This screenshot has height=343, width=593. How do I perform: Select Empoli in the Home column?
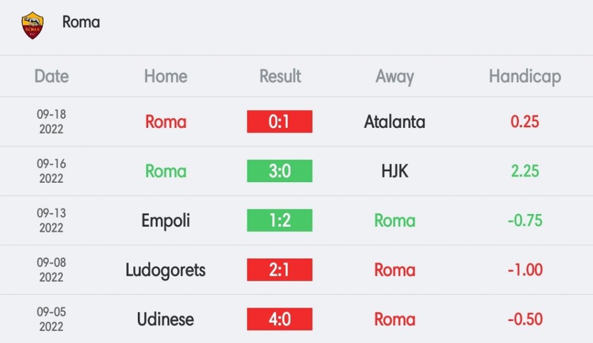coord(166,220)
